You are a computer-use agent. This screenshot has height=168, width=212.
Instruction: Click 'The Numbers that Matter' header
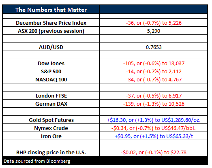click(51, 10)
